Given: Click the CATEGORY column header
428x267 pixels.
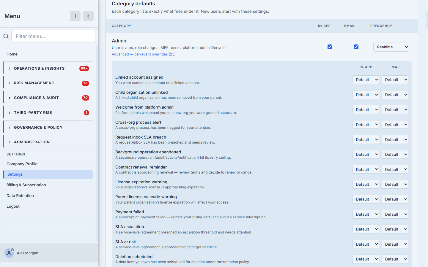Looking at the screenshot, I should (x=122, y=26).
